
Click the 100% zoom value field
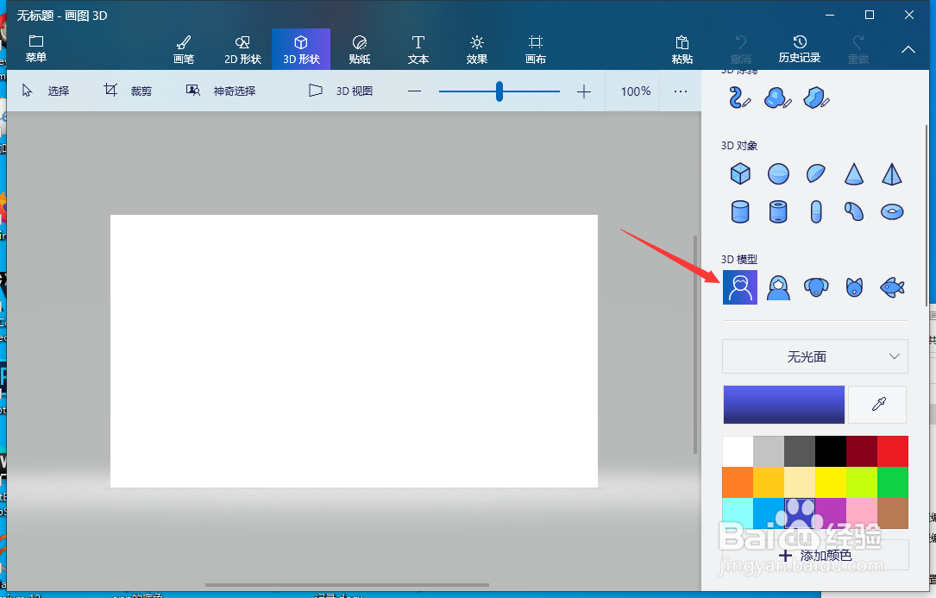pyautogui.click(x=635, y=91)
